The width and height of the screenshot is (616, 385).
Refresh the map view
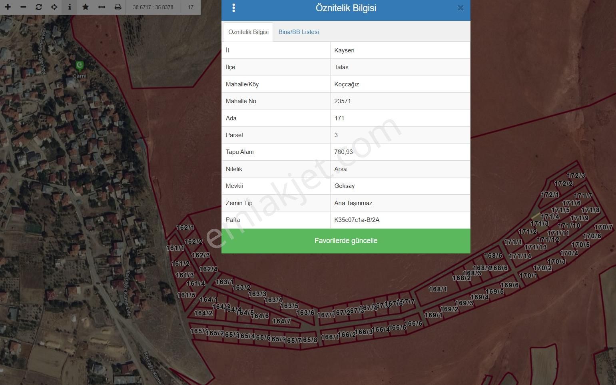39,7
